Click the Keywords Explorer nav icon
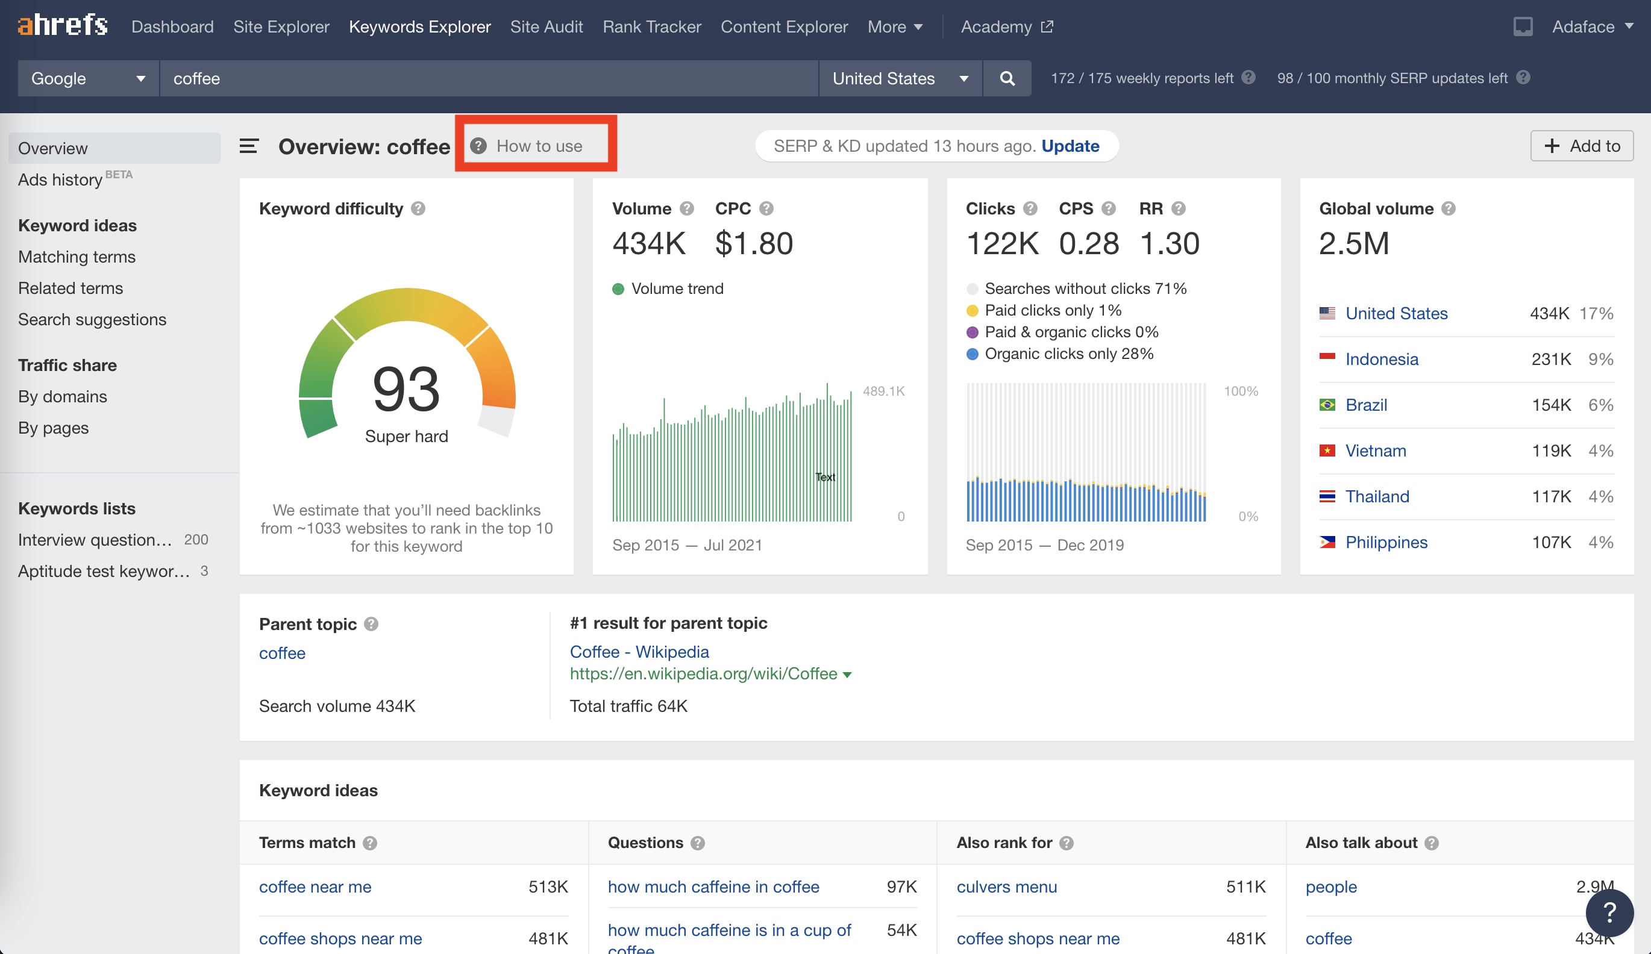Image resolution: width=1651 pixels, height=954 pixels. 421,26
